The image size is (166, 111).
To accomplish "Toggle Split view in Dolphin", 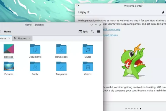I will tap(83, 32).
